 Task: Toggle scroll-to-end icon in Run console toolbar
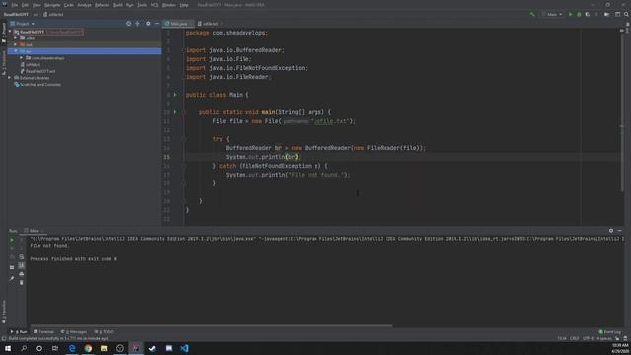point(22,265)
